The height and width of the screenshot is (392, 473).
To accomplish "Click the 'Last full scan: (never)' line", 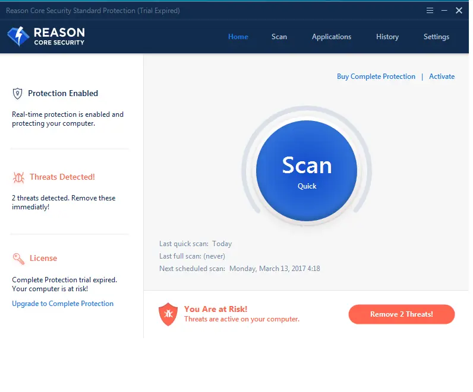I will [x=192, y=256].
